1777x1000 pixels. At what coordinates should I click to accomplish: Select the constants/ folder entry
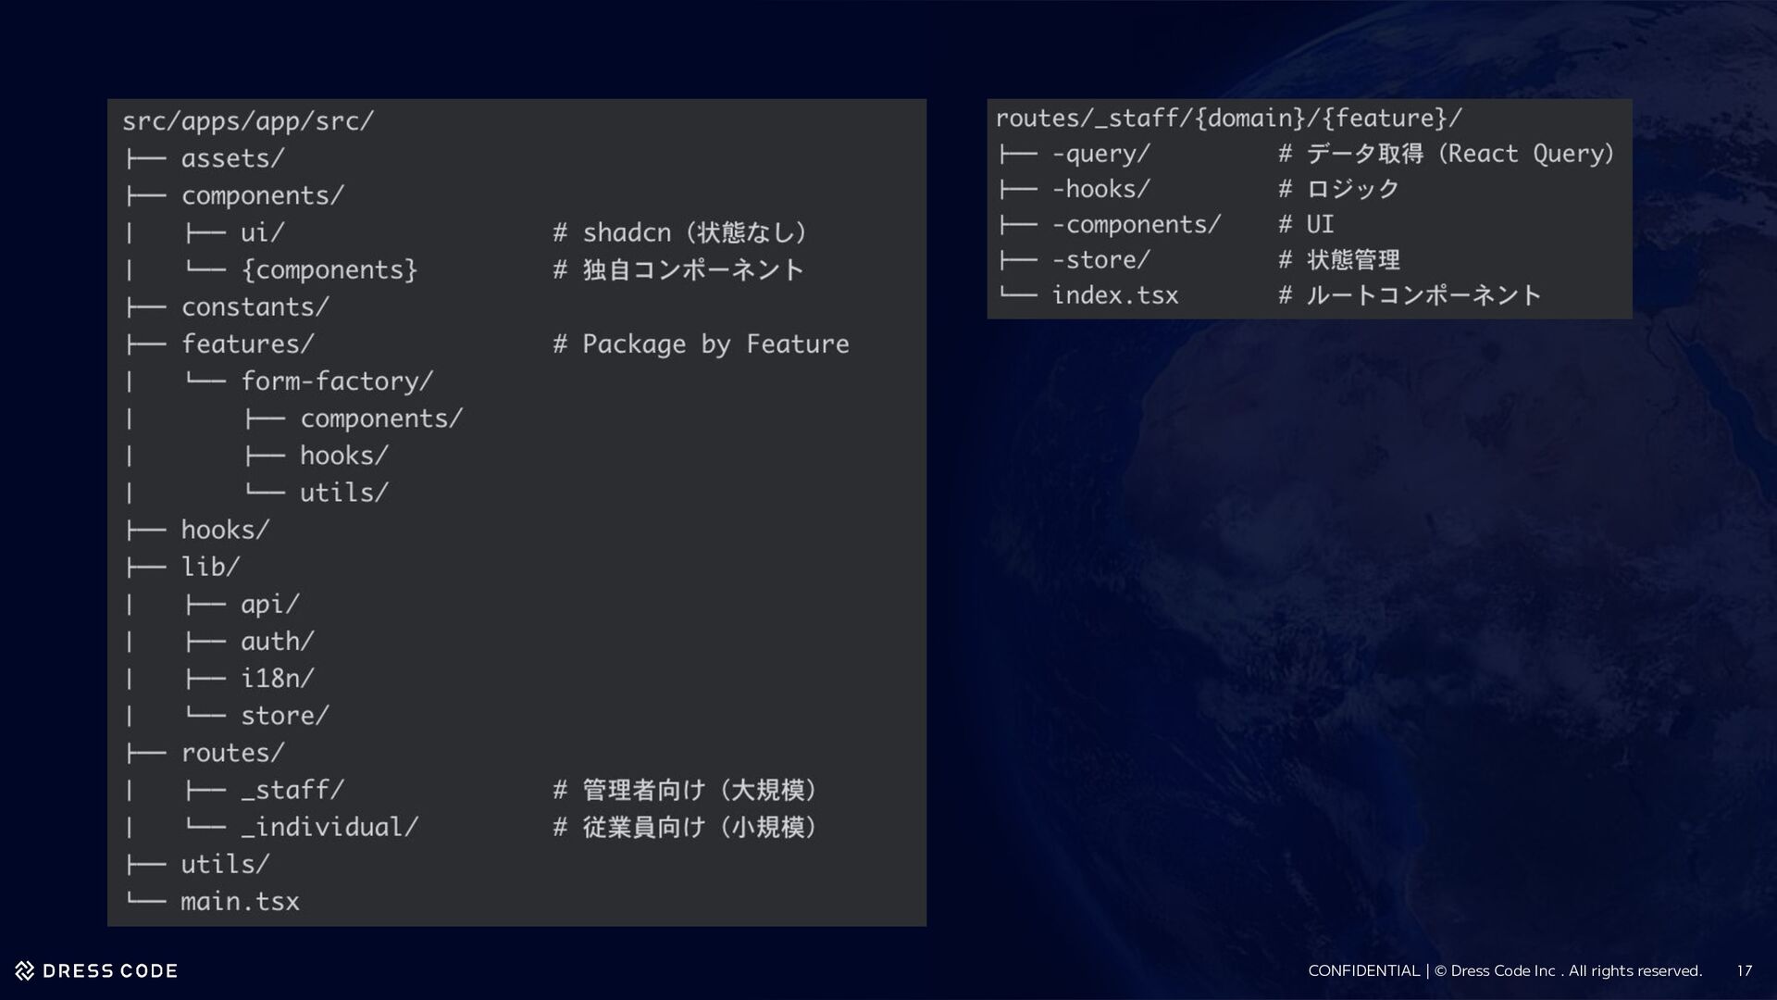coord(255,306)
